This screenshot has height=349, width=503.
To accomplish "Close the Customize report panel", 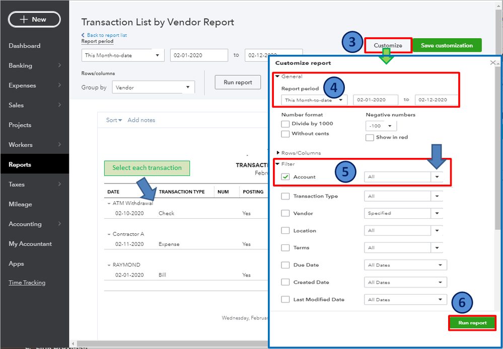I will pyautogui.click(x=493, y=63).
